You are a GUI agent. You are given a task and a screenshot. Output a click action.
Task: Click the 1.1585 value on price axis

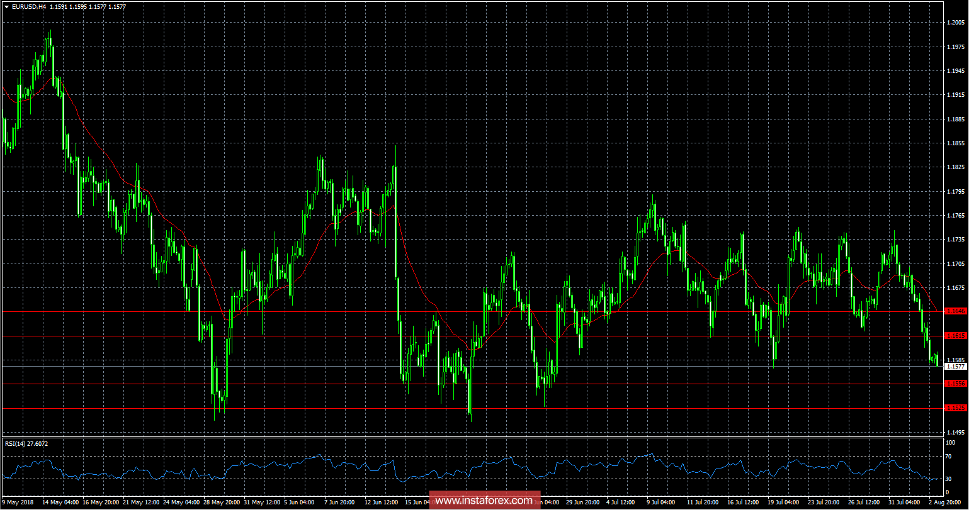956,360
